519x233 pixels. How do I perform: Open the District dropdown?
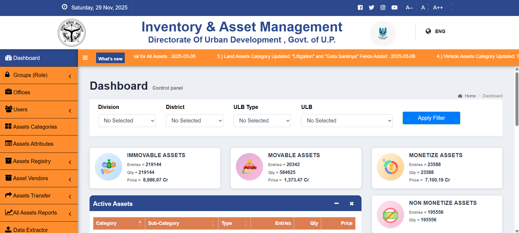click(194, 121)
